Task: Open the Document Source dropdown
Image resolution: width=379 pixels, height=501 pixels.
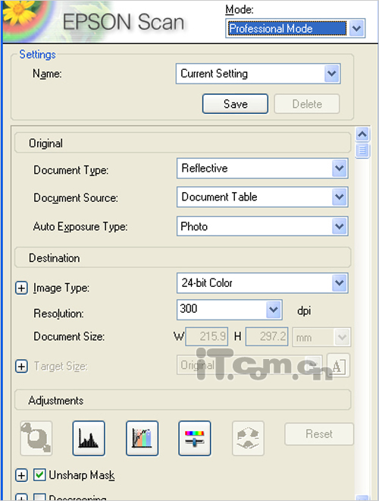Action: (339, 197)
